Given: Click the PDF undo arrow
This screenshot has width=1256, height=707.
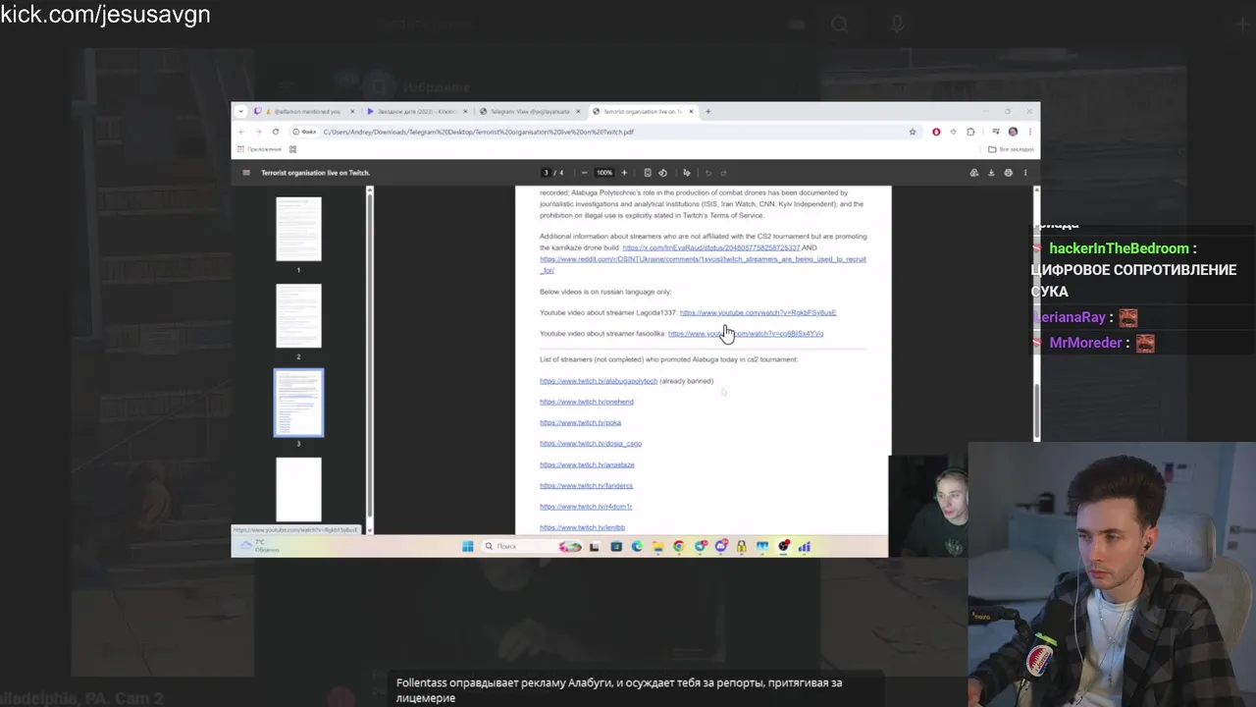Looking at the screenshot, I should pos(708,173).
